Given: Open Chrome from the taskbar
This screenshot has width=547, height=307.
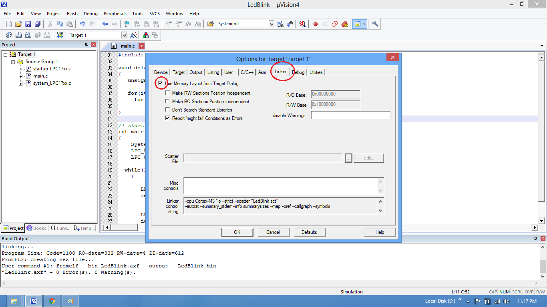Looking at the screenshot, I should (x=52, y=301).
